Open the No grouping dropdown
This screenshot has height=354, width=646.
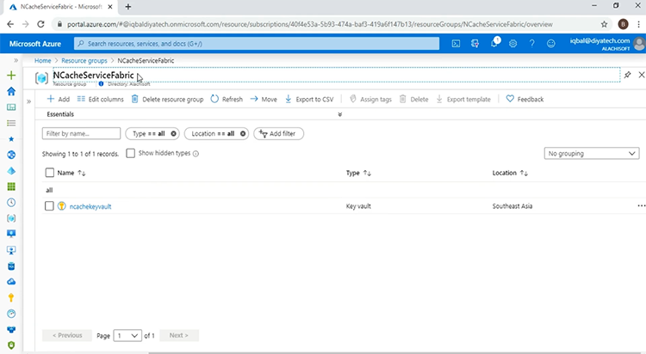click(x=592, y=153)
